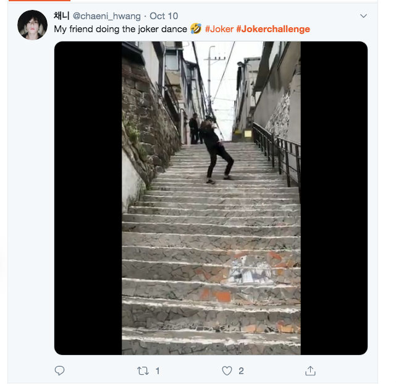Like the tweet with the heart icon
The image size is (396, 384).
coord(227,370)
